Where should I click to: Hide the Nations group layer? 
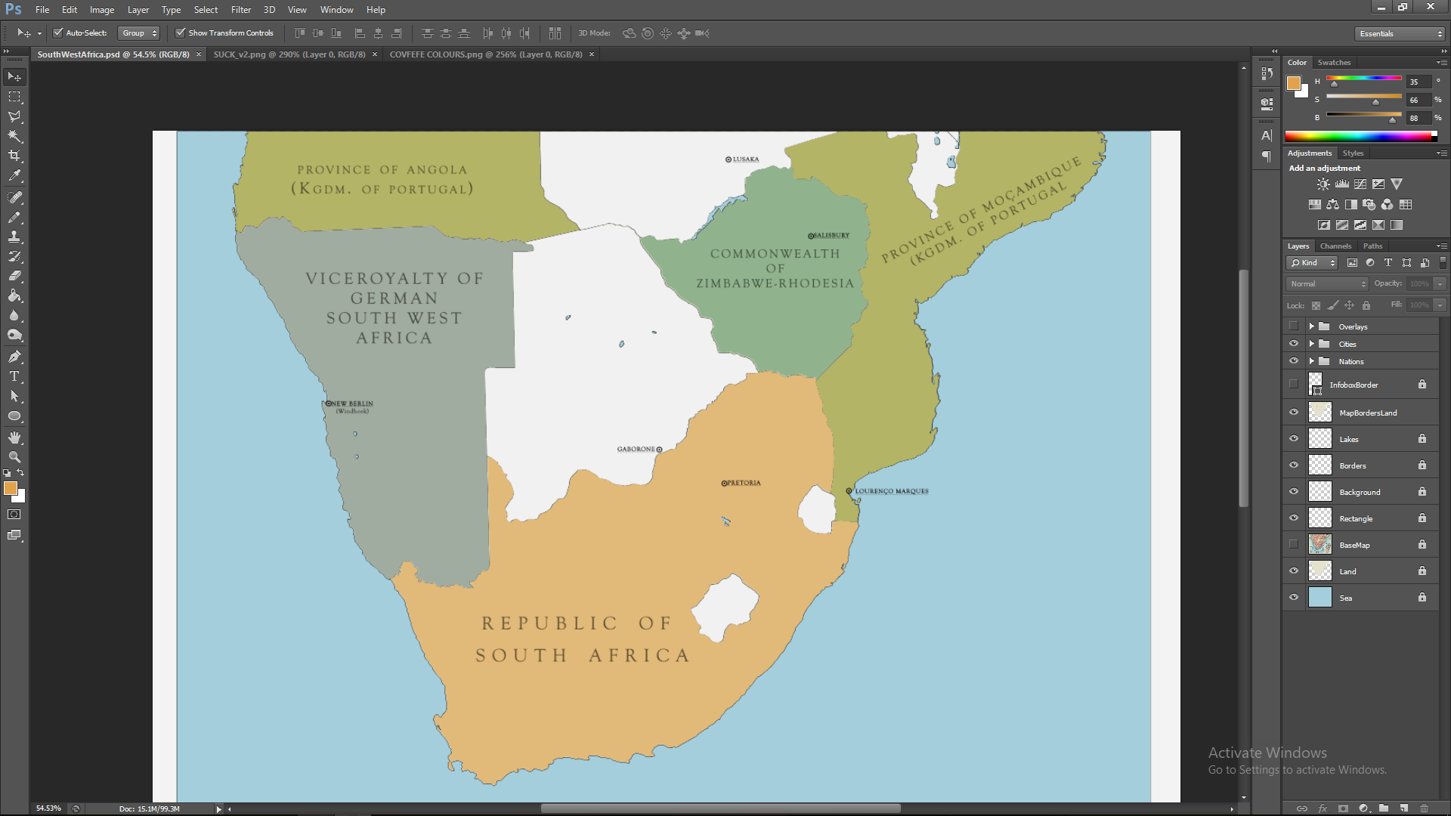pyautogui.click(x=1293, y=361)
